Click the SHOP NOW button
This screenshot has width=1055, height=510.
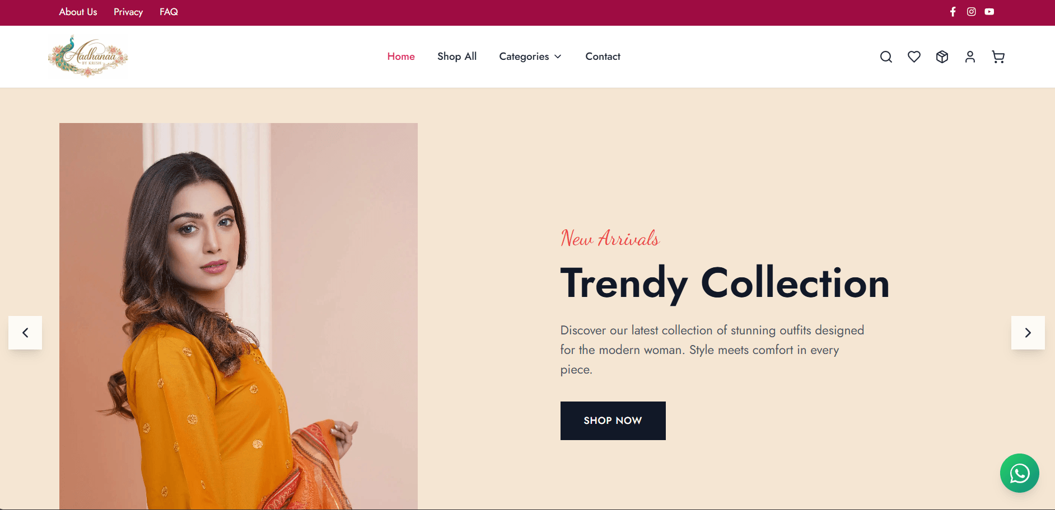pyautogui.click(x=613, y=421)
